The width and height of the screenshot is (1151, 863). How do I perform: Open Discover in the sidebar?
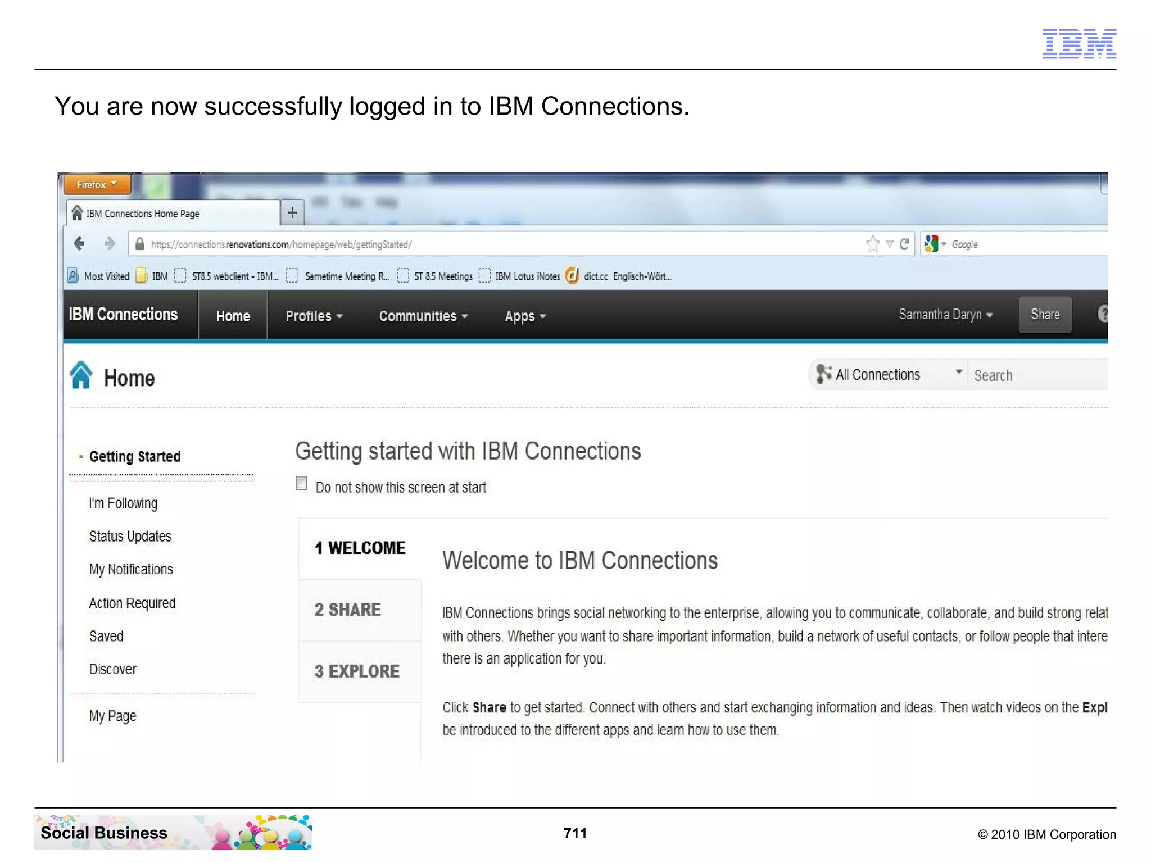(112, 669)
